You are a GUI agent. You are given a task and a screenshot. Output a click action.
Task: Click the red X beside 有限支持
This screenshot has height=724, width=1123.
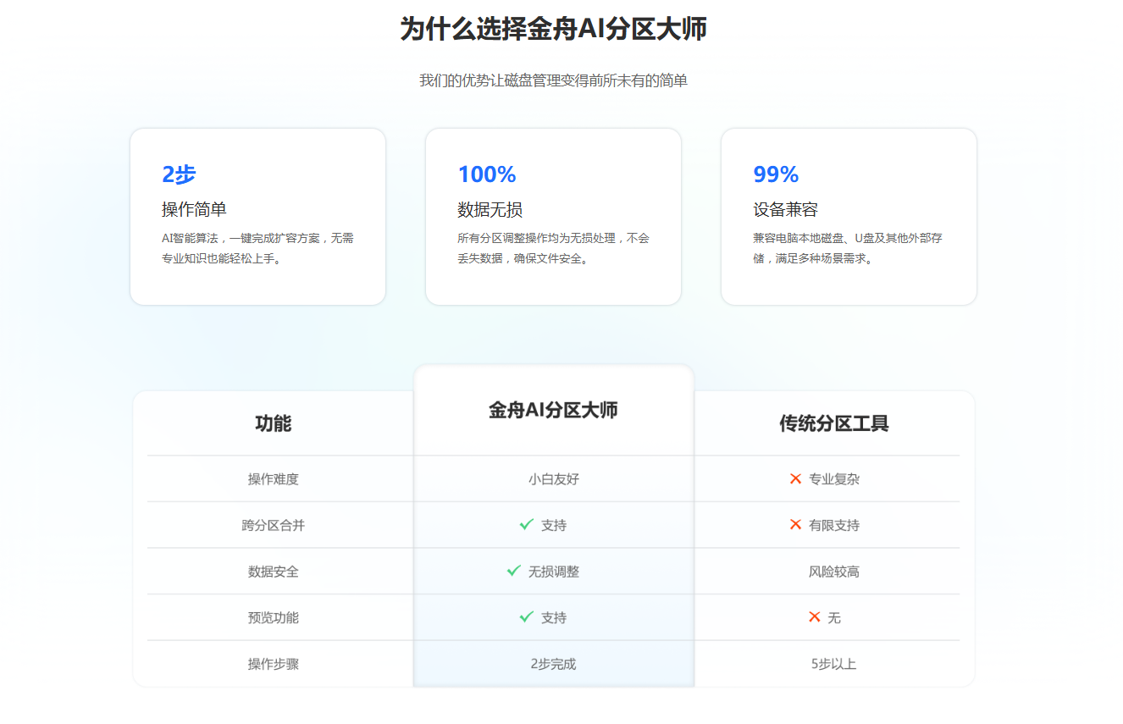click(795, 525)
